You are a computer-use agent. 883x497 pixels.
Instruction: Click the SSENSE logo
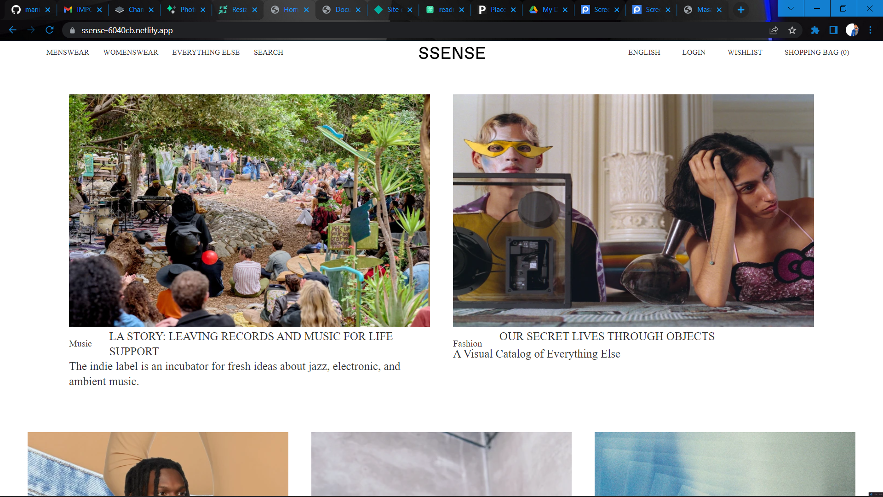coord(452,53)
